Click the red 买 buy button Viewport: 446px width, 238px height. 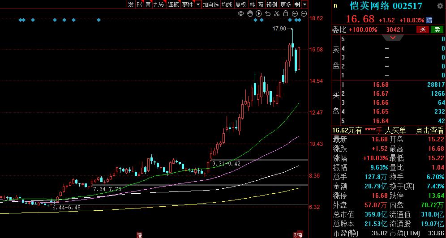point(423,30)
